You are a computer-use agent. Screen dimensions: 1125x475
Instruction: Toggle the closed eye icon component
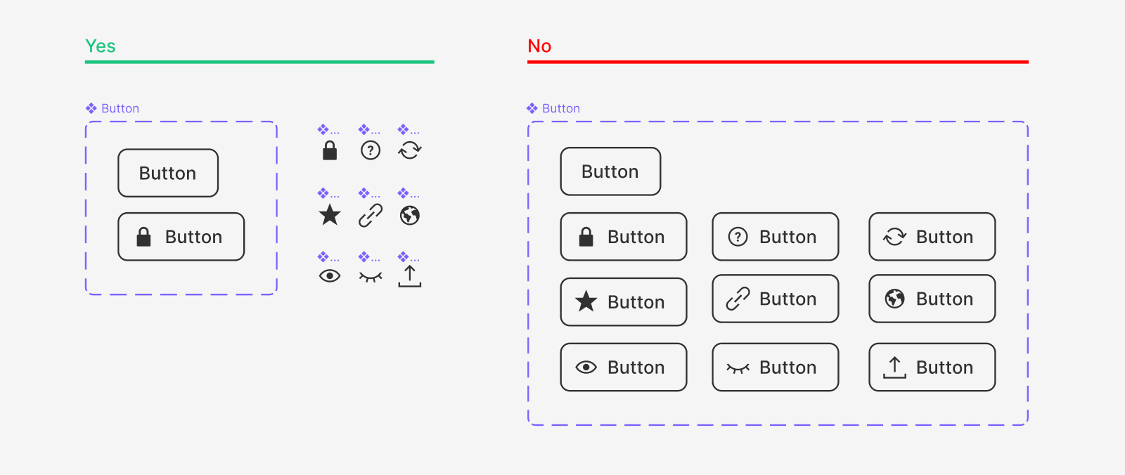point(369,277)
